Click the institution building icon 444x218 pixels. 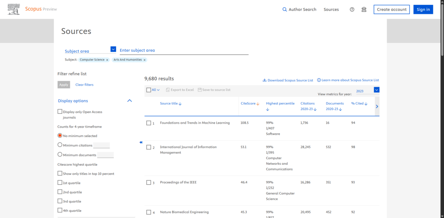(364, 10)
